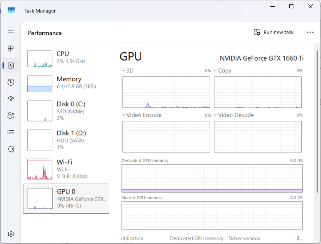Select Disk 0 (C:) in the list
321x244 pixels.
tap(66, 111)
